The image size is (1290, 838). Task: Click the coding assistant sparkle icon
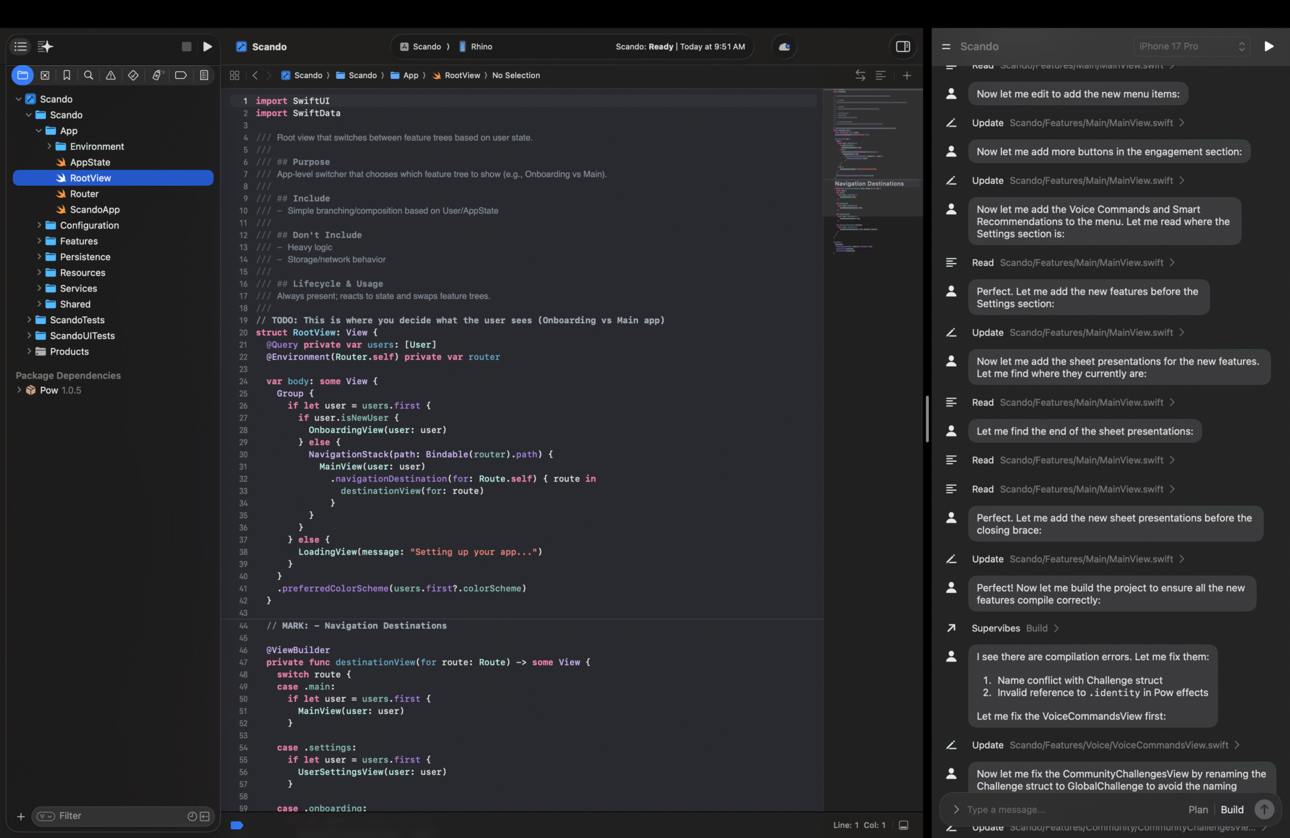[45, 47]
